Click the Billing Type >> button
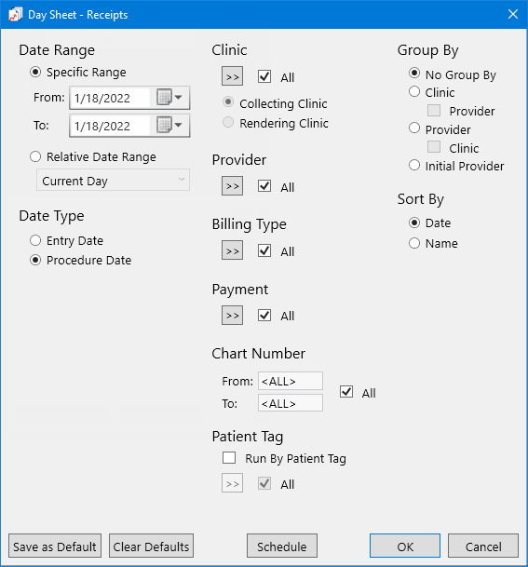 (x=232, y=250)
